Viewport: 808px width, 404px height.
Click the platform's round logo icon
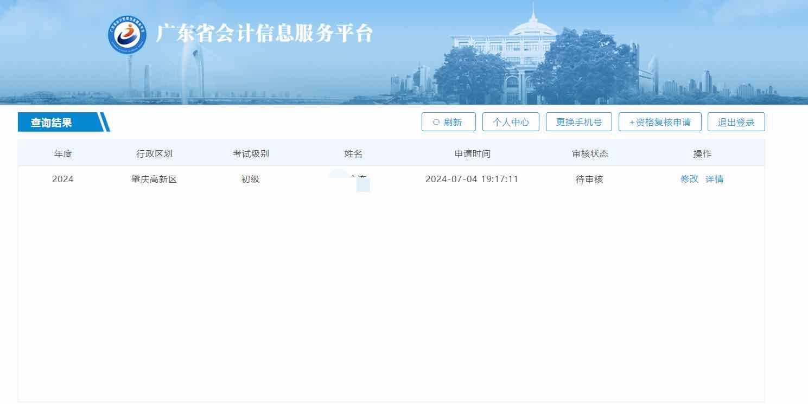[x=127, y=34]
